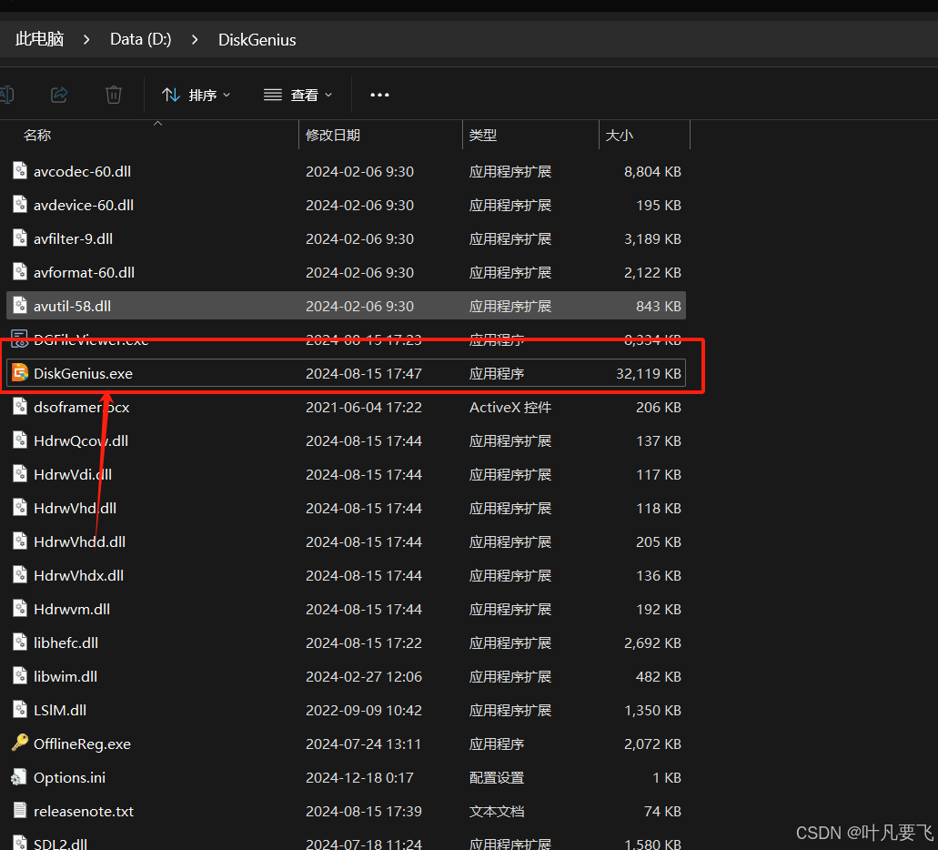Select the file name avformat-60.dll
This screenshot has width=938, height=850.
pyautogui.click(x=85, y=272)
